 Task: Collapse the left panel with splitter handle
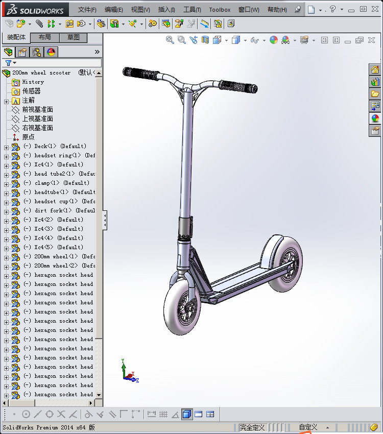[x=105, y=220]
